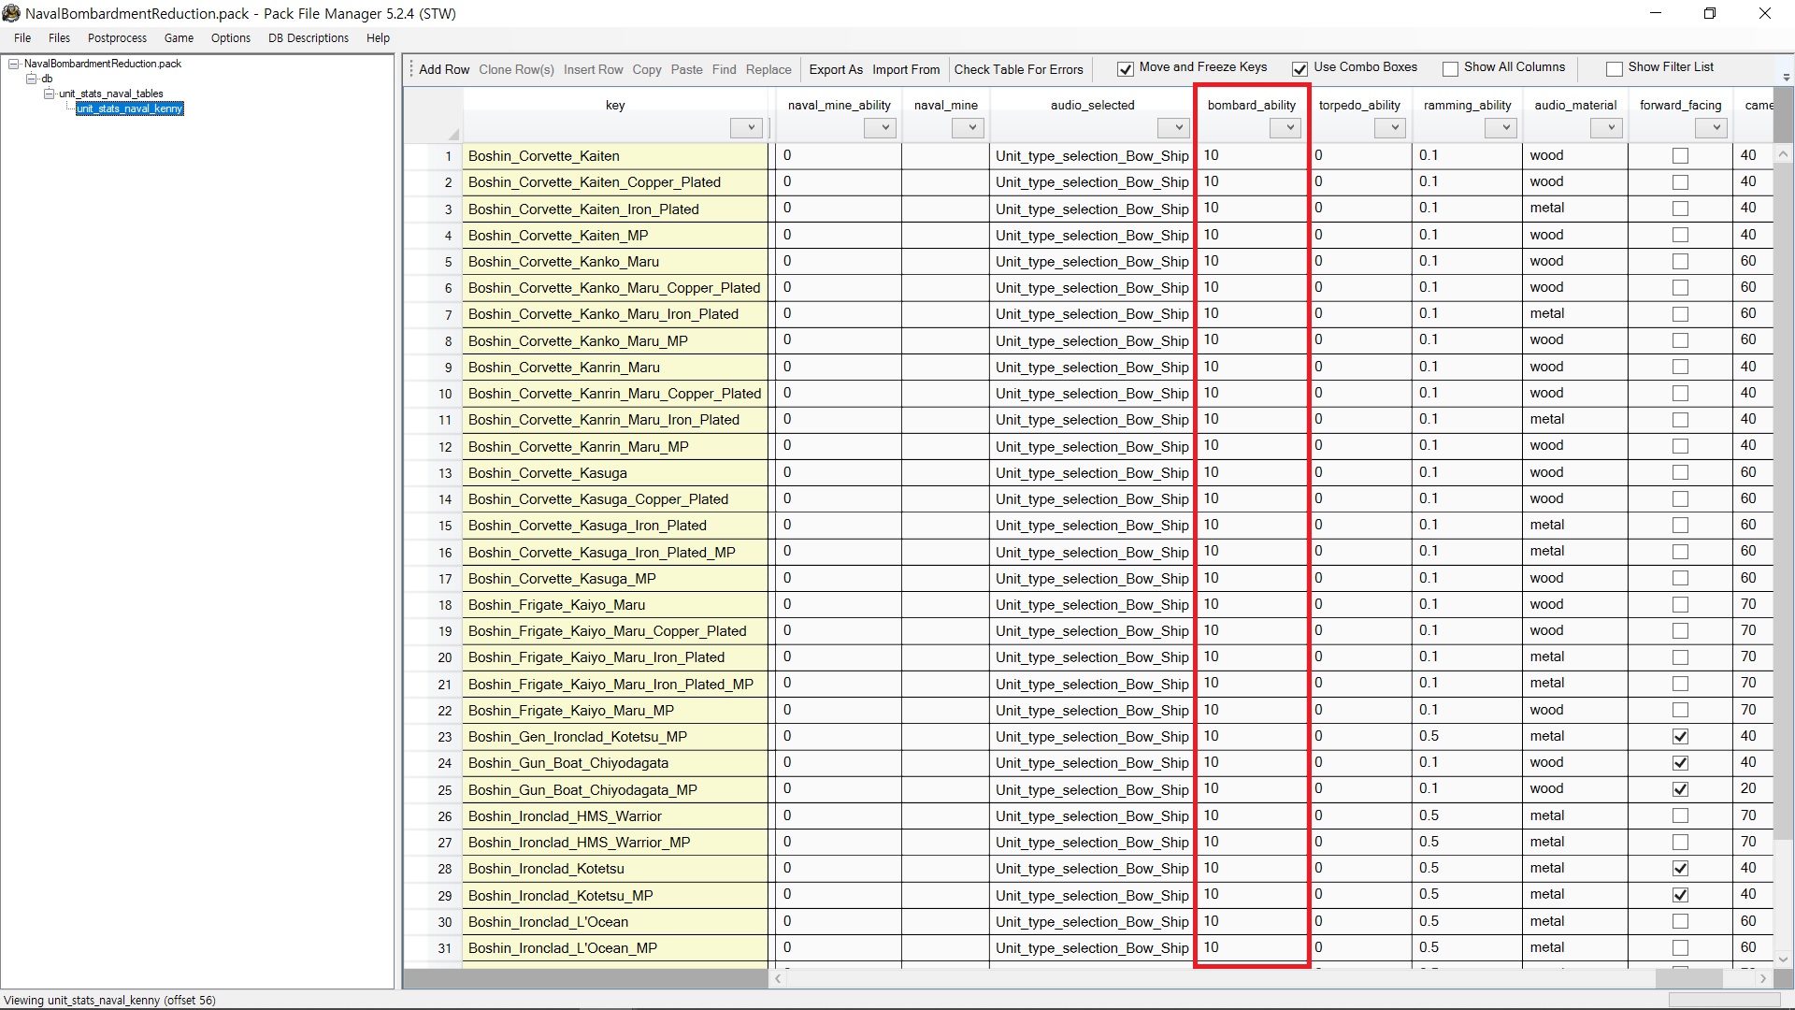Open the DB Descriptions menu

coord(308,38)
